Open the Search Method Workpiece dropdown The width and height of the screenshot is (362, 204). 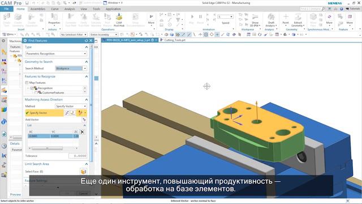[x=71, y=69]
